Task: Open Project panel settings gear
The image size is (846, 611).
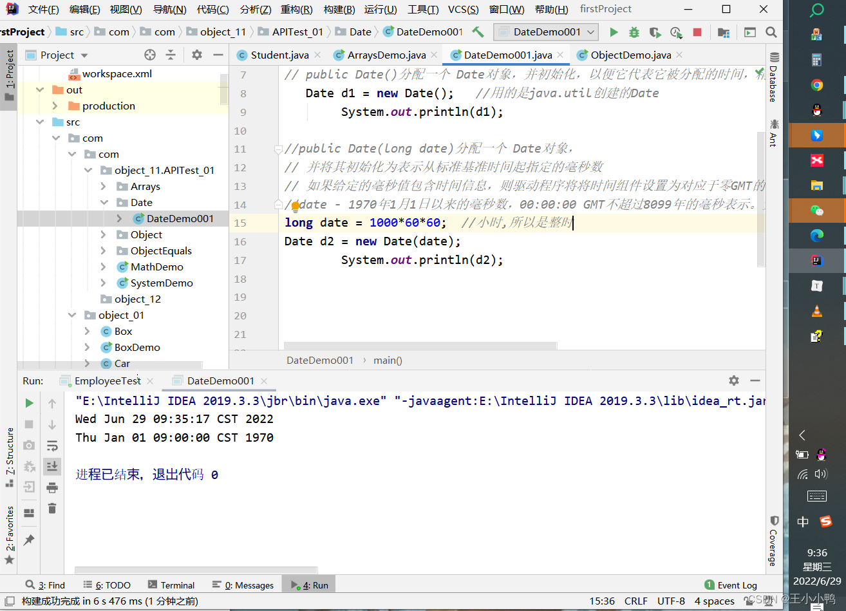Action: click(197, 55)
